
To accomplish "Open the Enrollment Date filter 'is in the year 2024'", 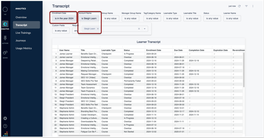I will click(x=64, y=18).
